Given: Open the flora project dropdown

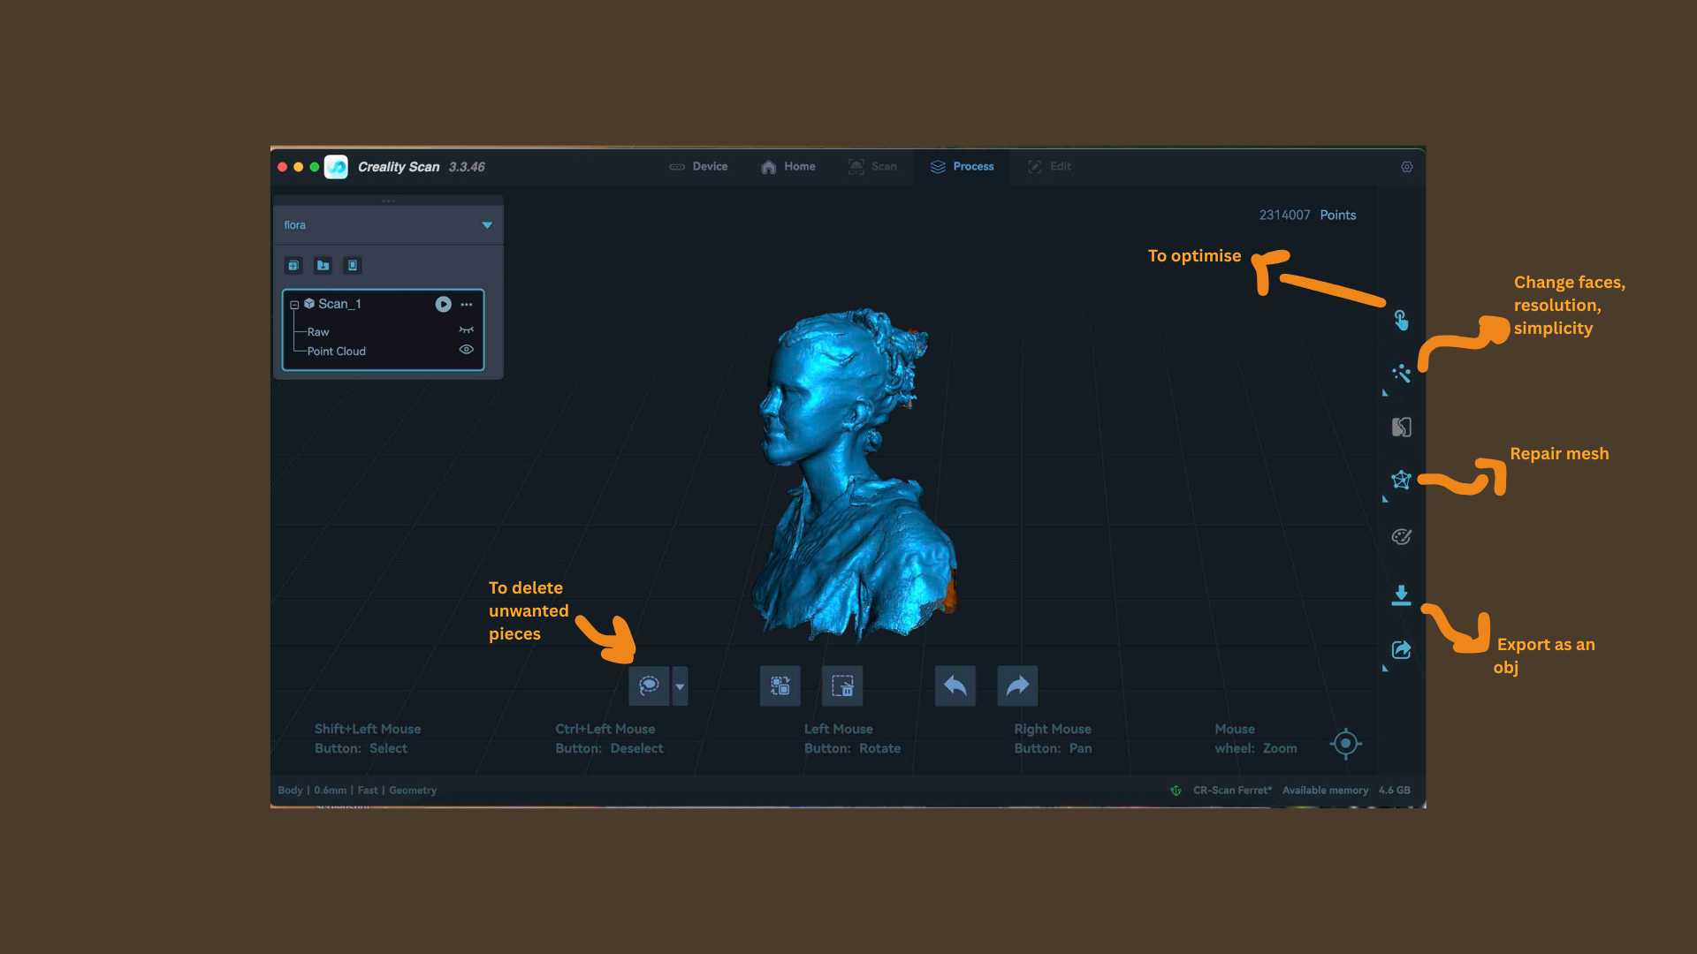Looking at the screenshot, I should pos(486,225).
